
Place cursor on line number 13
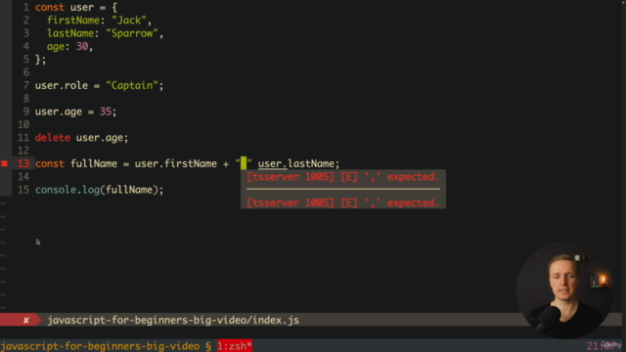tap(23, 163)
